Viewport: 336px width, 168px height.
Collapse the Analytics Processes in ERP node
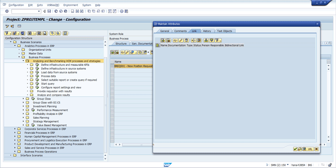pyautogui.click(x=15, y=46)
